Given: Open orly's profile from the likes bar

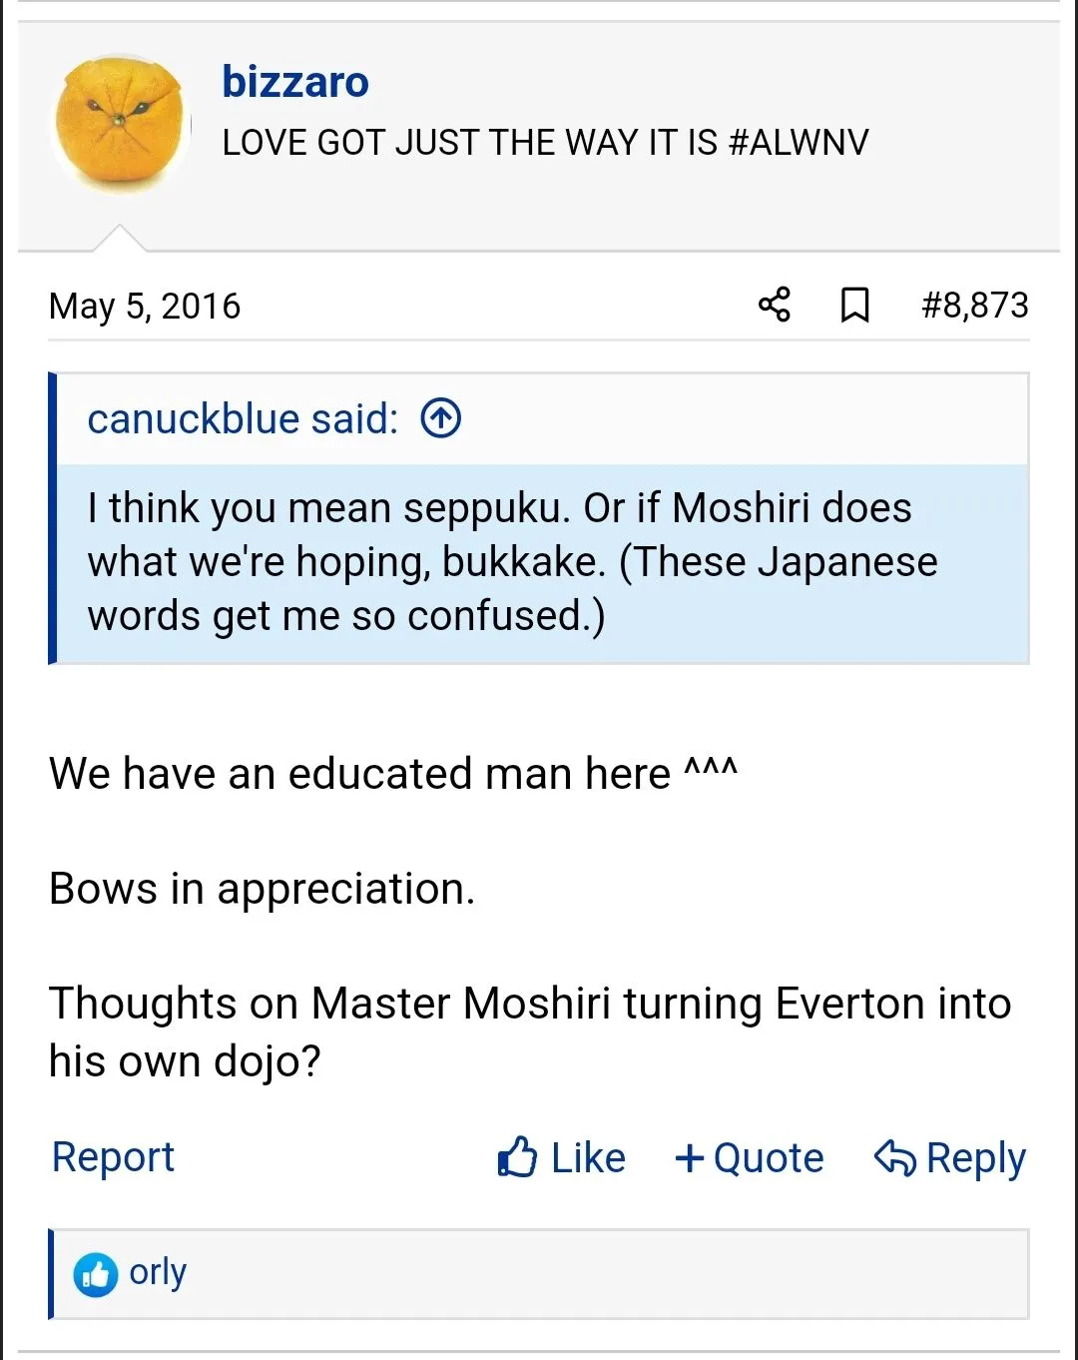Looking at the screenshot, I should tap(158, 1272).
